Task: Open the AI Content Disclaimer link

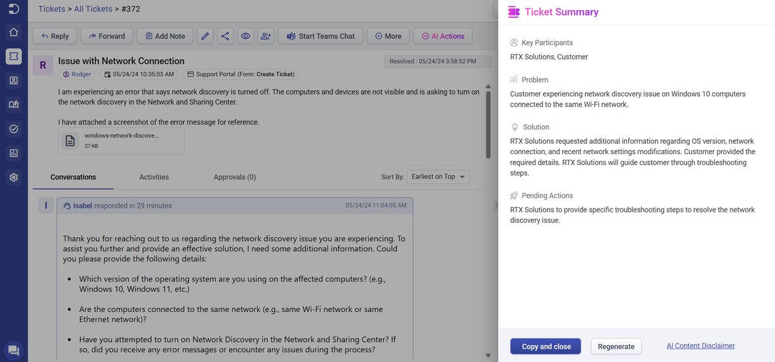Action: 701,346
